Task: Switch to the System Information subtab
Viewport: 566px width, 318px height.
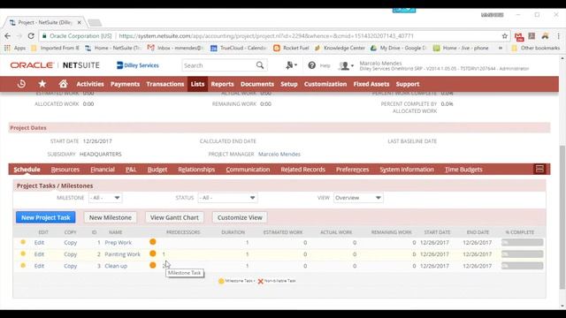Action: point(407,169)
